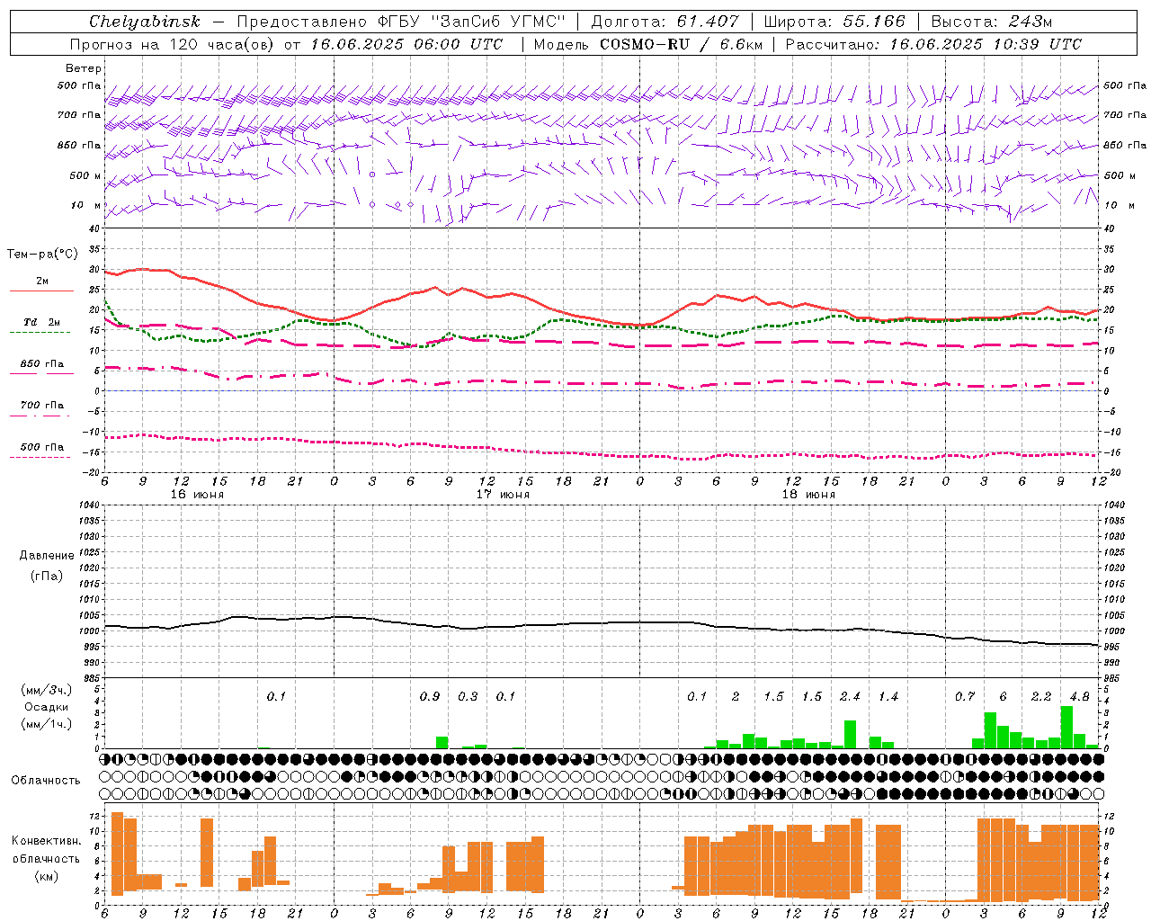This screenshot has width=1151, height=921.
Task: Click the 0.9 precipitation value
Action: tap(430, 697)
